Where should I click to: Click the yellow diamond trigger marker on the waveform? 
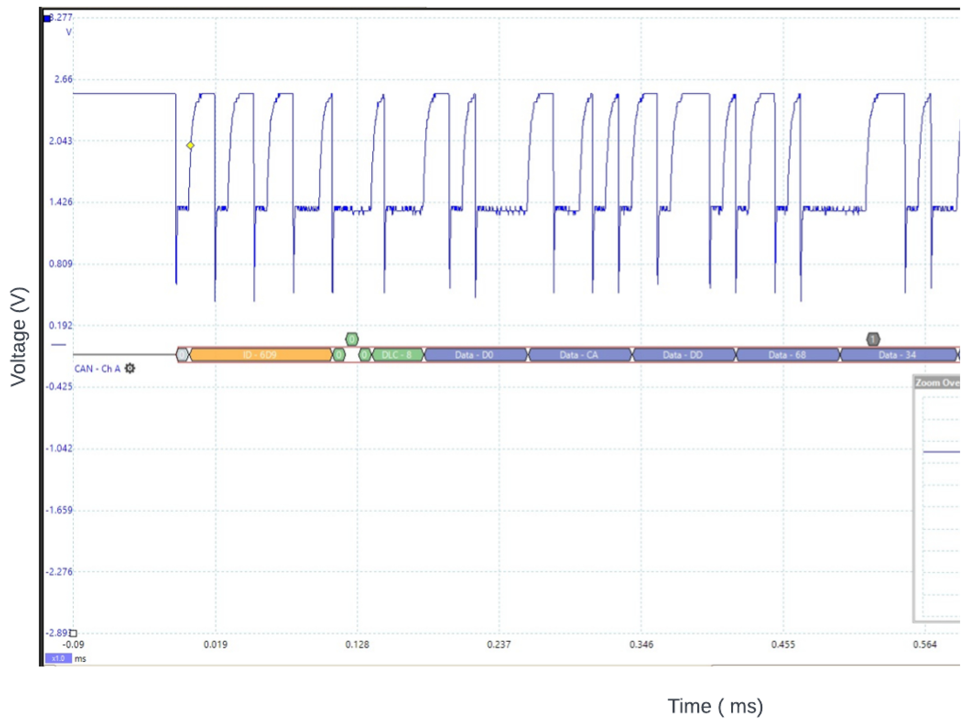[190, 145]
